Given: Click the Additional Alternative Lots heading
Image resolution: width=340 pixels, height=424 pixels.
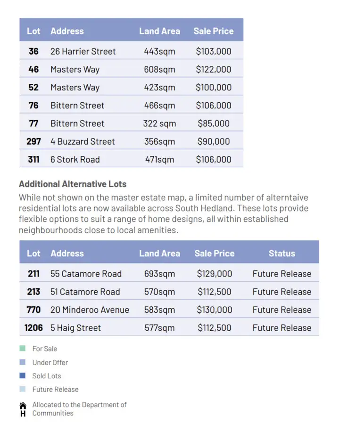Looking at the screenshot, I should pos(73,184).
